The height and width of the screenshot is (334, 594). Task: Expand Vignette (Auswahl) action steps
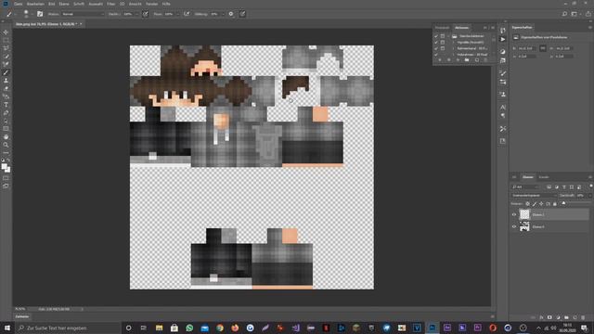click(453, 43)
